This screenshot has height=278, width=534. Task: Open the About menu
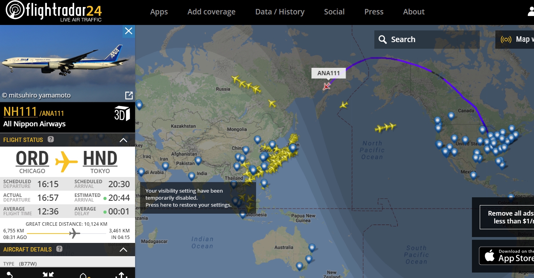(414, 12)
